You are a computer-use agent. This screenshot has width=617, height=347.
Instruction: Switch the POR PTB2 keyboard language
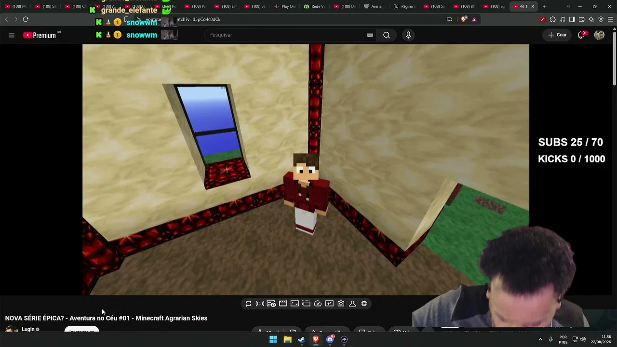coord(563,339)
